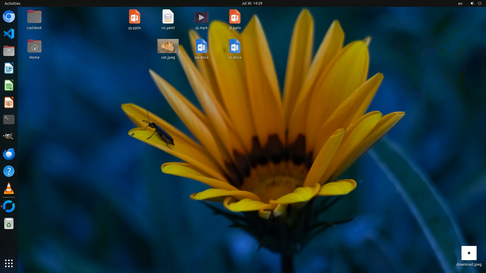This screenshot has width=486, height=273.
Task: Click the Activities menu
Action: click(12, 3)
